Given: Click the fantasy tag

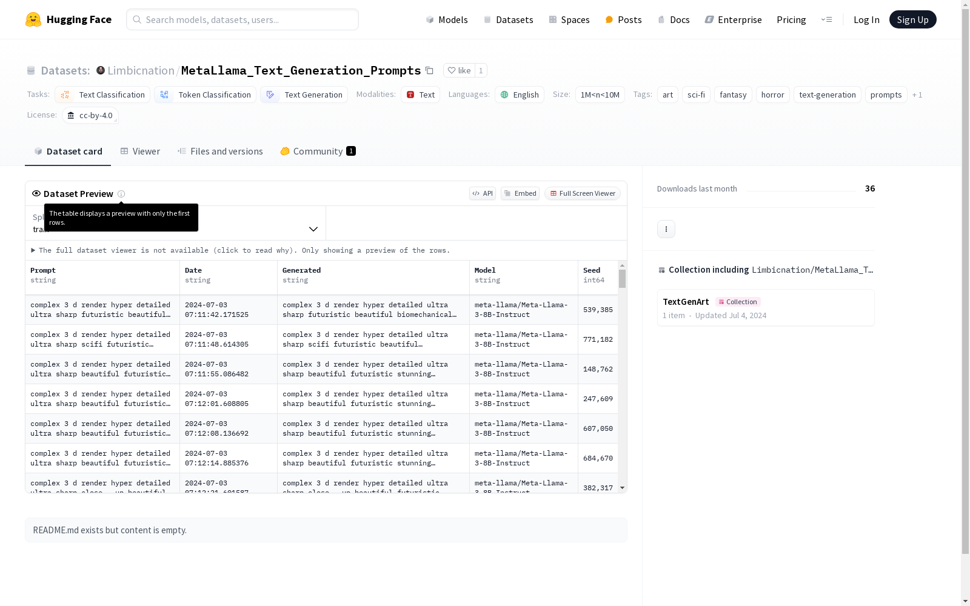Looking at the screenshot, I should pos(733,95).
